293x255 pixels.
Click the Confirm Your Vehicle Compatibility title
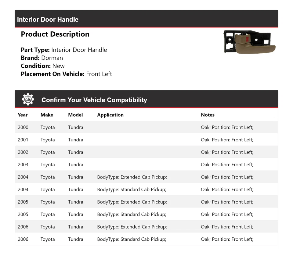coord(94,100)
